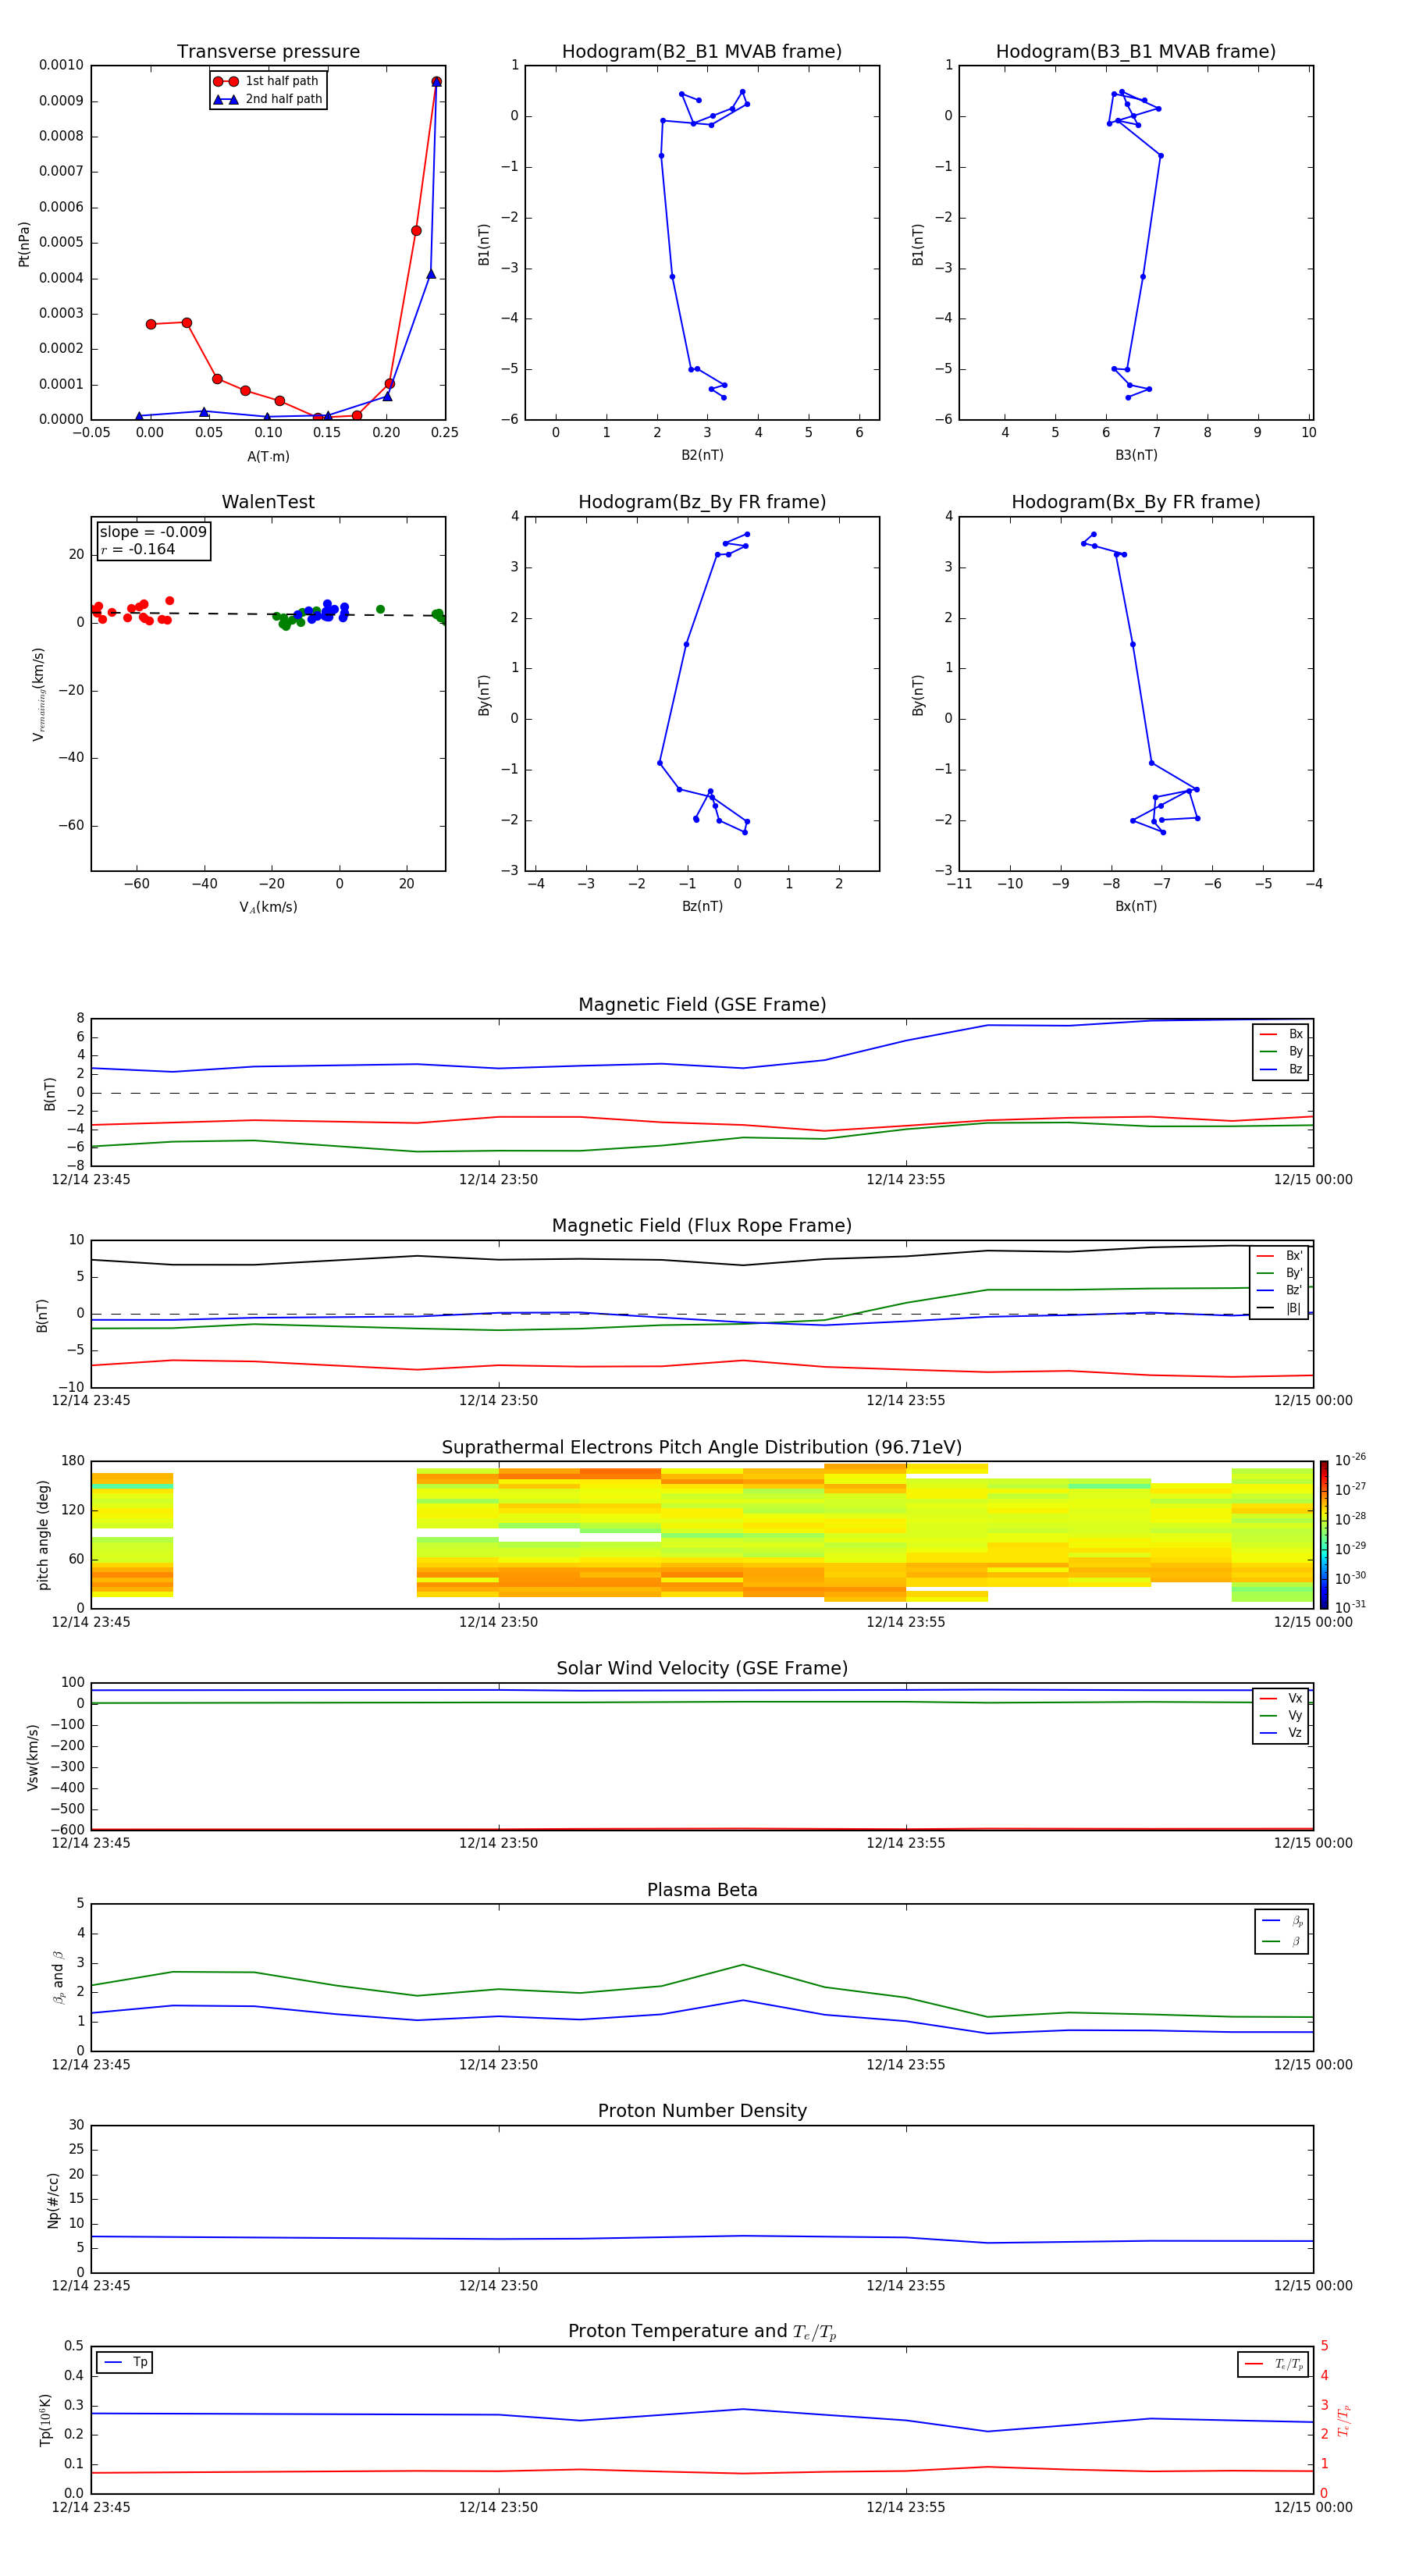Image resolution: width=1405 pixels, height=2576 pixels.
Task: Click the "Tp" legend entry in temperature plot
Action: tap(126, 2362)
